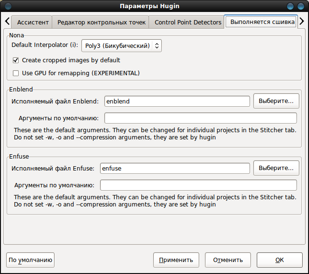Viewport: 309px width, 274px height.
Task: Close the Параметры Hugin window
Action: point(301,6)
